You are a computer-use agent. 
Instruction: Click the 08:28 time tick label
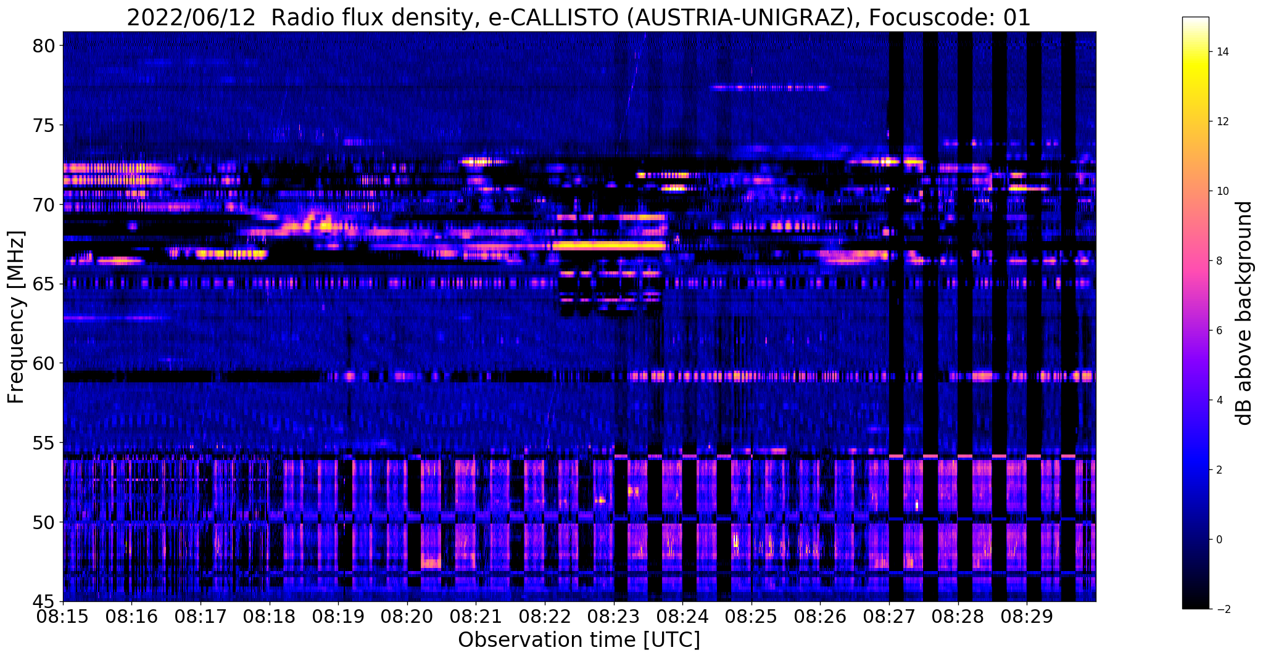(958, 616)
